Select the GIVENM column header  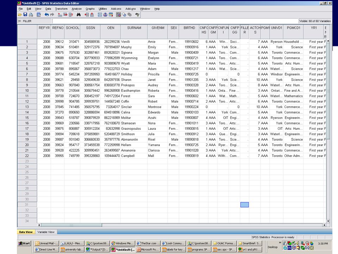(x=158, y=31)
